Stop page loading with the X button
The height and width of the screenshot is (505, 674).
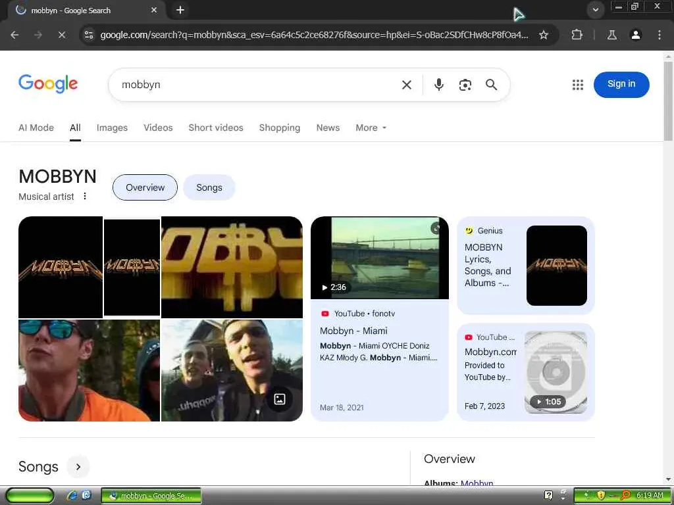62,36
